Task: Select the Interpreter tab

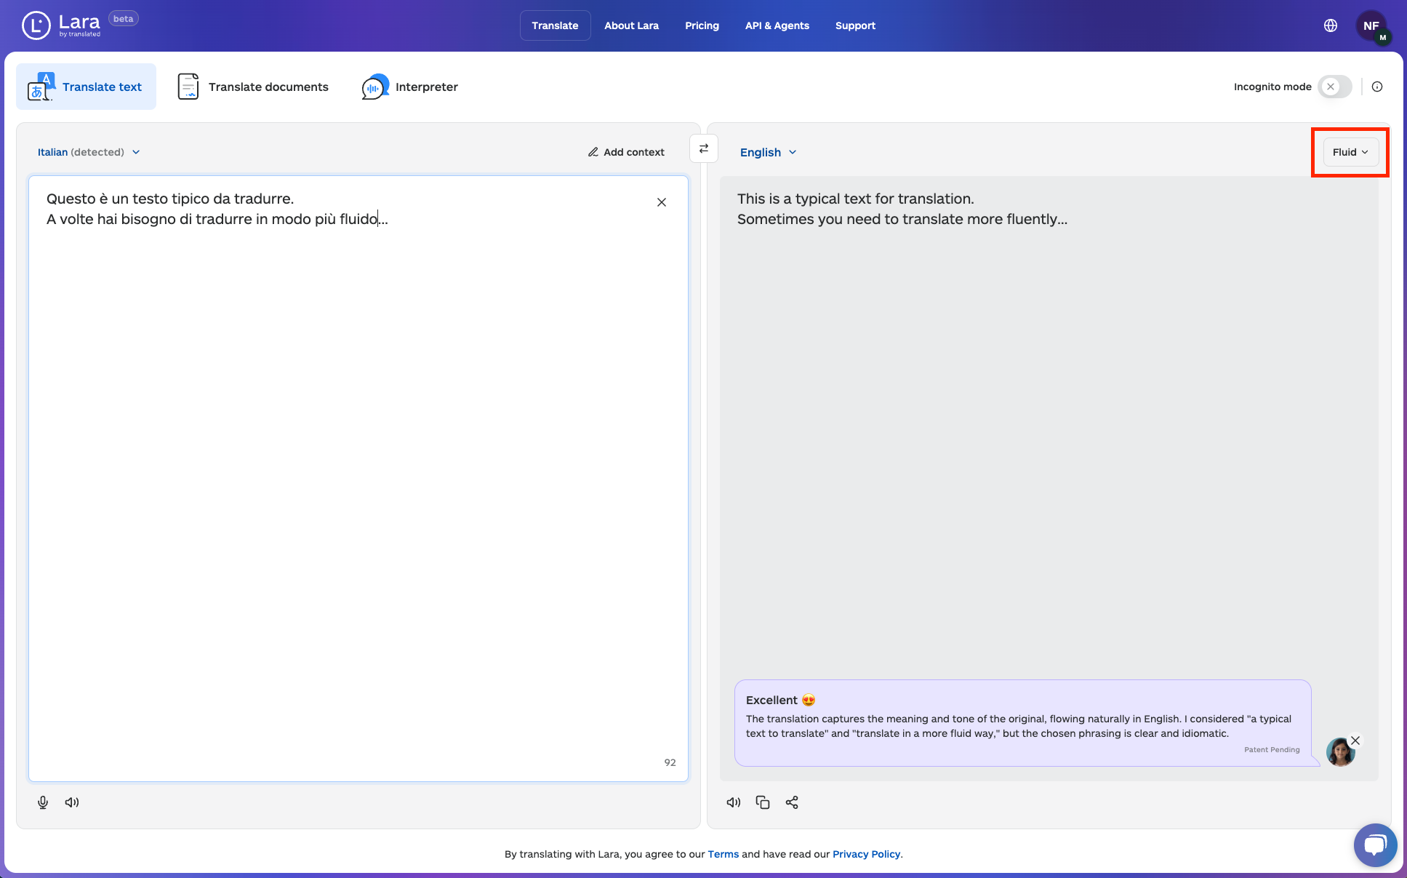Action: (x=410, y=87)
